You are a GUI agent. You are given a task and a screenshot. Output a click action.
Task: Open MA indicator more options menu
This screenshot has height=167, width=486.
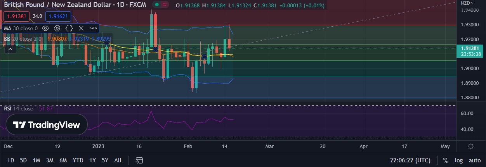coord(93,28)
